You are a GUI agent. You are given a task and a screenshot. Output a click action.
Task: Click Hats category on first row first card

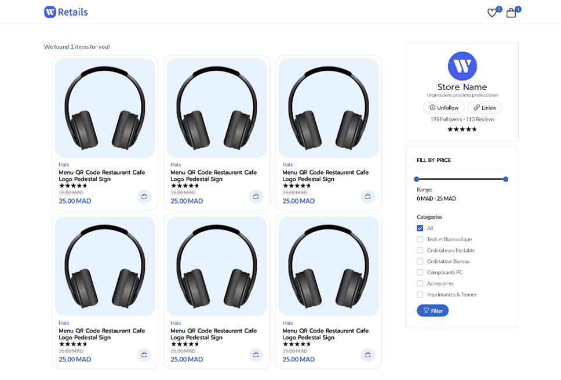(64, 165)
